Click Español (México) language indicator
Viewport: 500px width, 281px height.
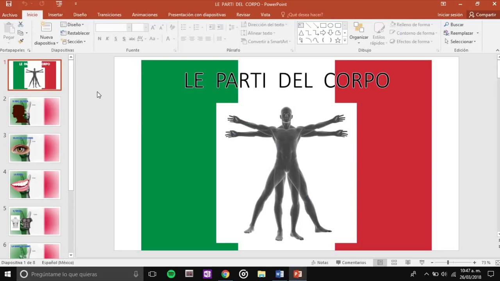click(x=58, y=263)
